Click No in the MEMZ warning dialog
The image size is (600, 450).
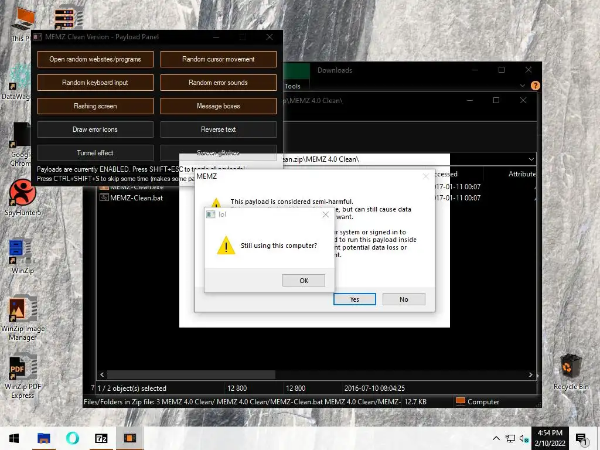click(x=404, y=299)
